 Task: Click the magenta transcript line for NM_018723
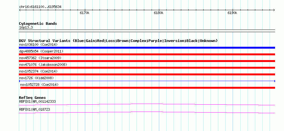coord(147,112)
